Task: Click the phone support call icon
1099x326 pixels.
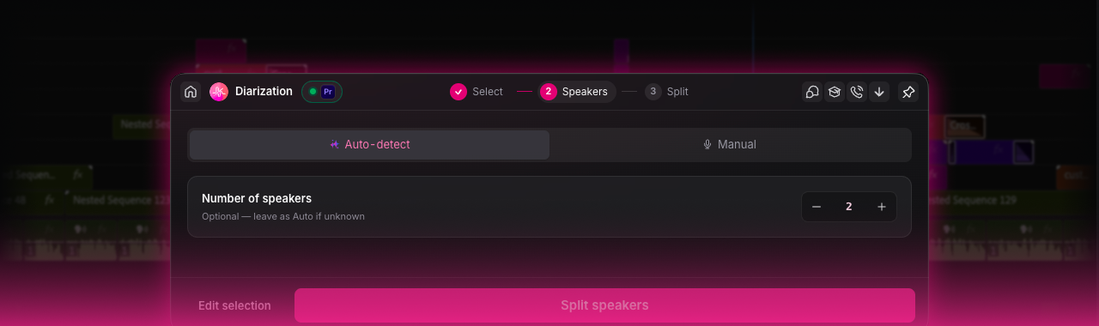Action: 857,92
